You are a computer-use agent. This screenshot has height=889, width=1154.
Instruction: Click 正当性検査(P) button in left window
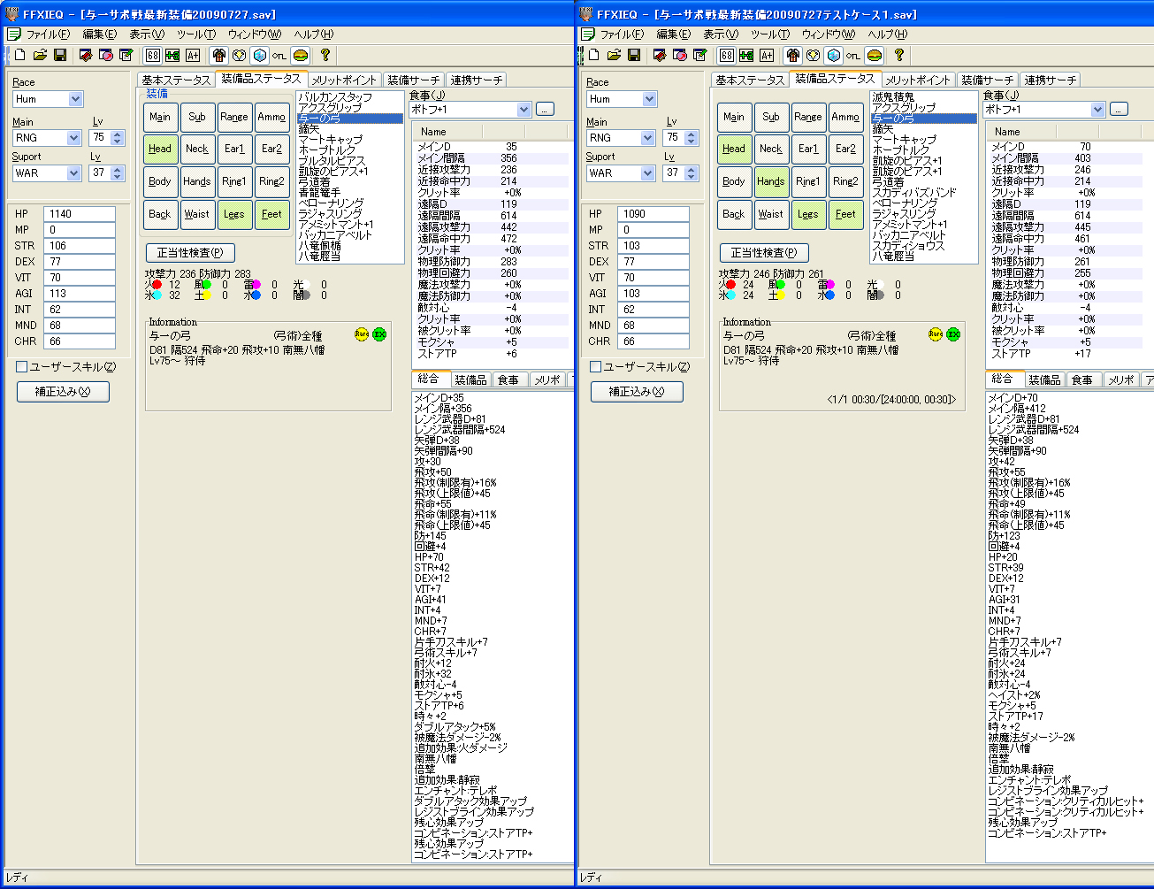(x=190, y=253)
